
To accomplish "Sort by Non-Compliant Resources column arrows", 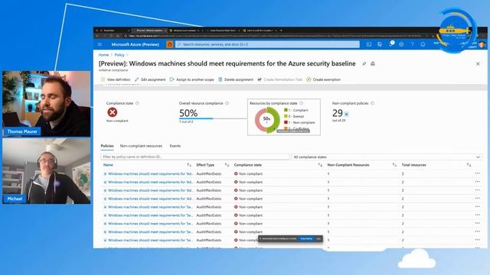I will pyautogui.click(x=394, y=165).
